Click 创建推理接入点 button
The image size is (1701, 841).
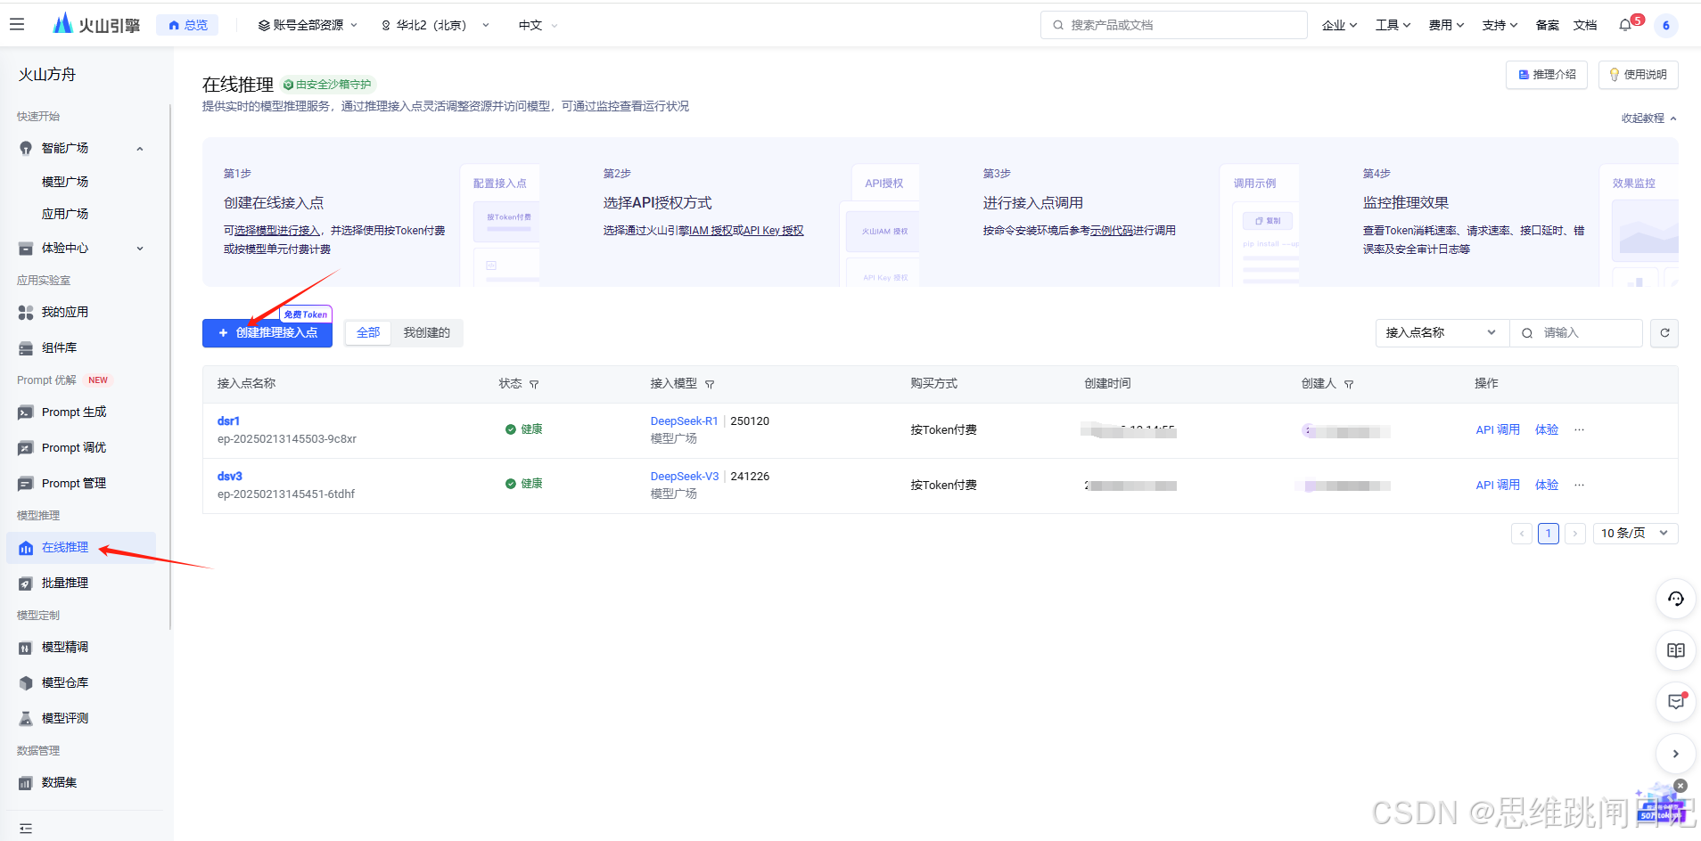[x=267, y=333]
